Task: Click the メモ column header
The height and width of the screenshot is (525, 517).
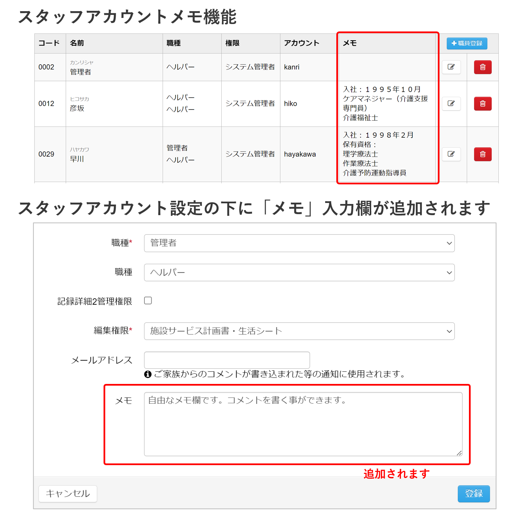Action: (350, 43)
